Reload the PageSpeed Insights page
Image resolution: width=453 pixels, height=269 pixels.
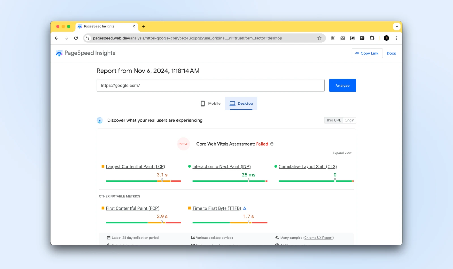[76, 38]
